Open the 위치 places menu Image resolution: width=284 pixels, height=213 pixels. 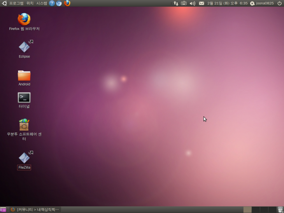(x=30, y=3)
